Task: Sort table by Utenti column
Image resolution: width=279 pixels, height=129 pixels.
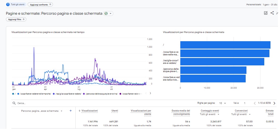Action: tap(114, 110)
